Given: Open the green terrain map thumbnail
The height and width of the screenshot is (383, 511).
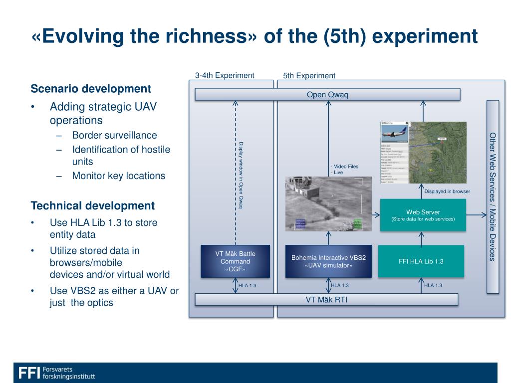Looking at the screenshot, I should (438, 153).
